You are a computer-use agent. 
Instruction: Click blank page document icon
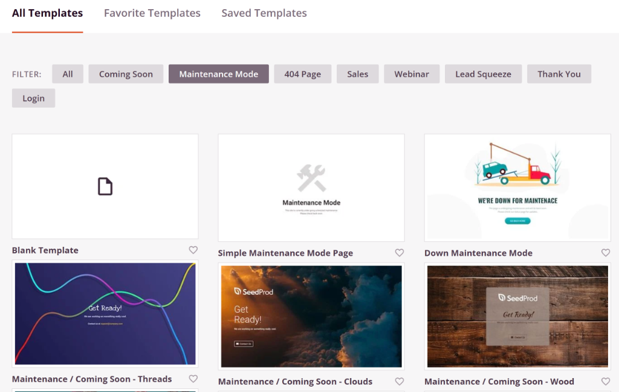point(105,186)
